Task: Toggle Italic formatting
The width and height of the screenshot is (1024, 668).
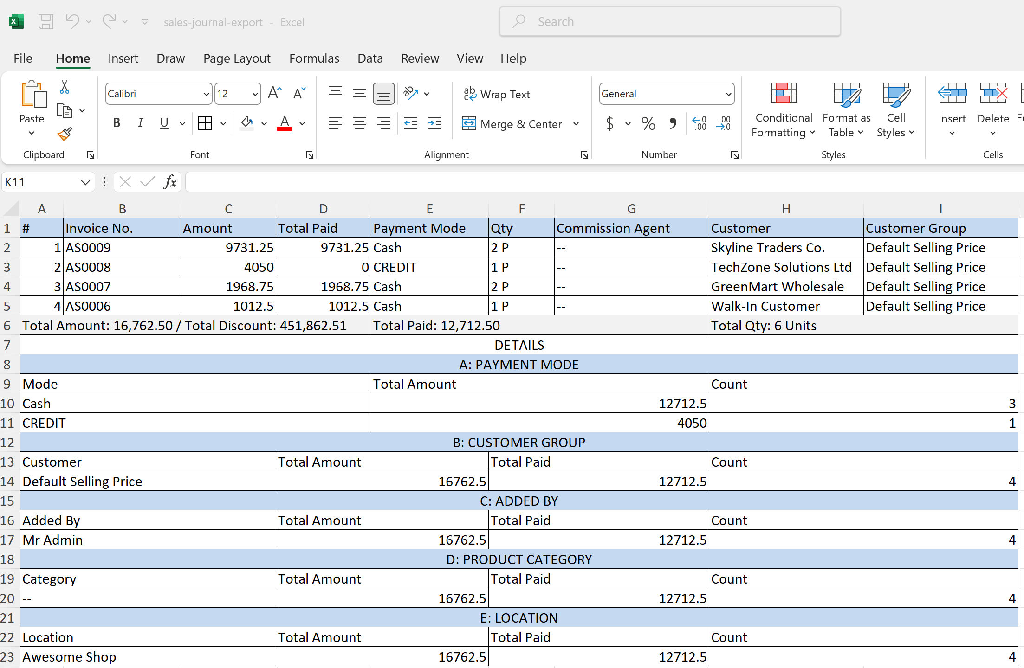Action: point(140,123)
